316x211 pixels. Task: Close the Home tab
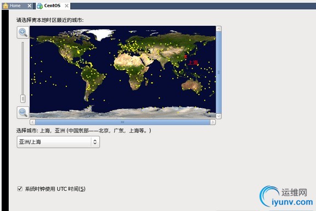(x=30, y=6)
